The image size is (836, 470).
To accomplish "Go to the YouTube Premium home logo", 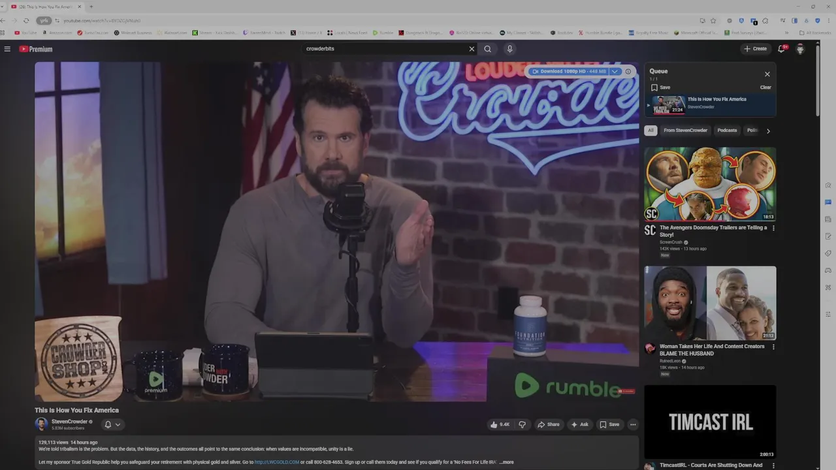I will point(35,49).
